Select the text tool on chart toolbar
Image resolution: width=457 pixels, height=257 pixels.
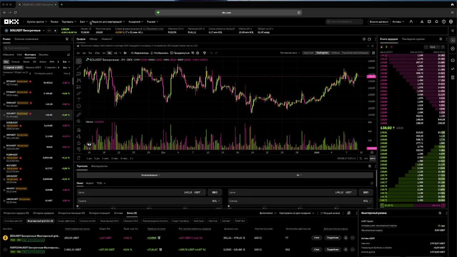79,100
